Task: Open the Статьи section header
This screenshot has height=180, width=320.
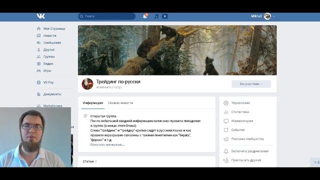Action: tap(88, 161)
